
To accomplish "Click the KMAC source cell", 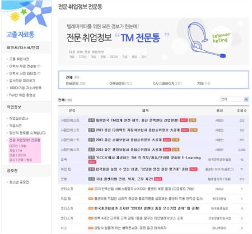I will [x=220, y=189].
